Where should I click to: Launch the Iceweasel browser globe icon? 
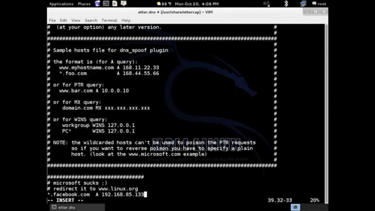(98, 4)
